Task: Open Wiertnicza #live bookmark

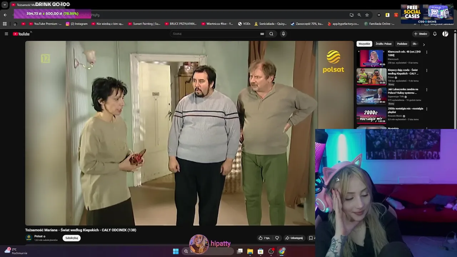Action: (x=217, y=24)
